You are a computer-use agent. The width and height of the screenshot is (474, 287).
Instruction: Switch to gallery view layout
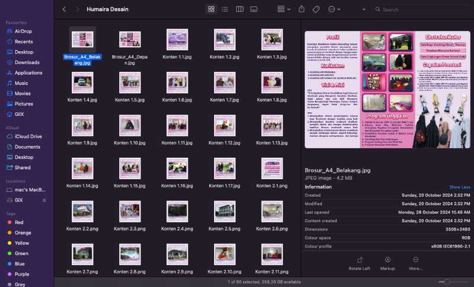pyautogui.click(x=254, y=9)
